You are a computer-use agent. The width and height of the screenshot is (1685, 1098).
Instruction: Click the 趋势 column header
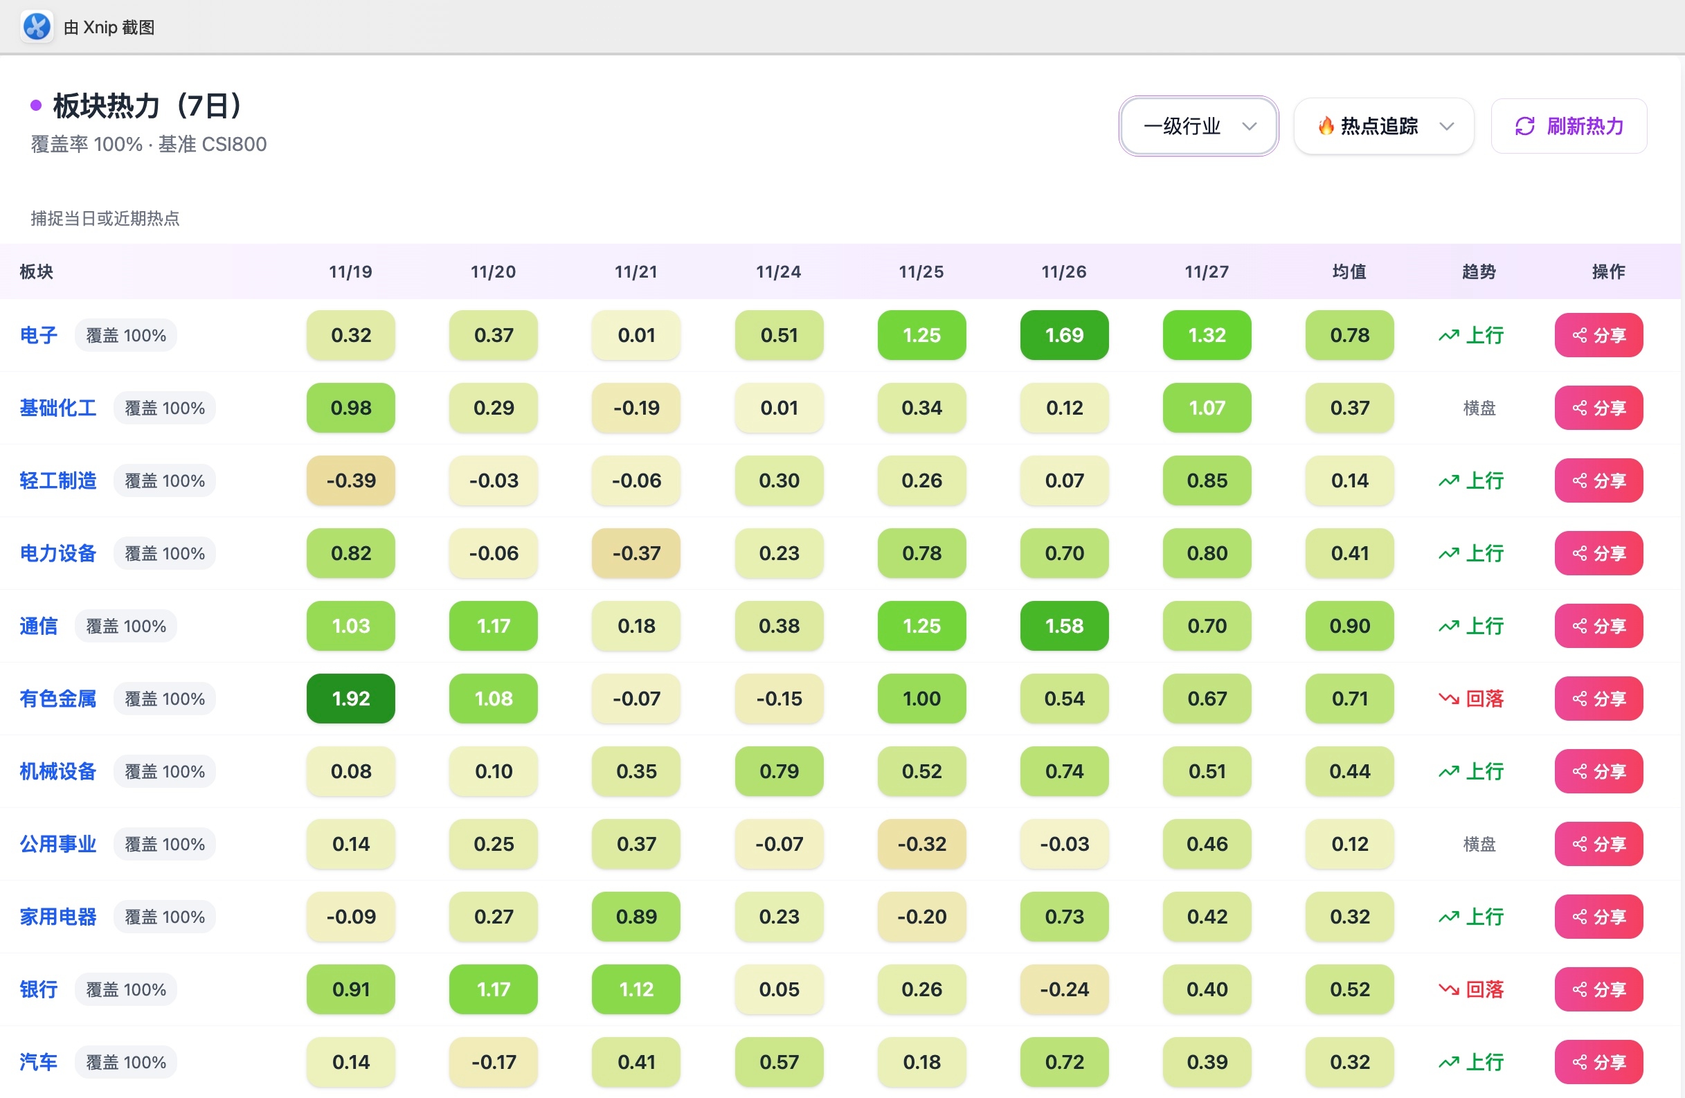tap(1478, 272)
